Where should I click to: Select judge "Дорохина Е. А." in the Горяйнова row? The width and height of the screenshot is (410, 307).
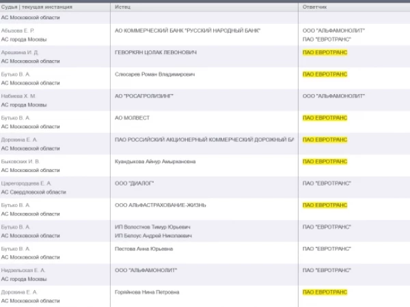coord(19,292)
